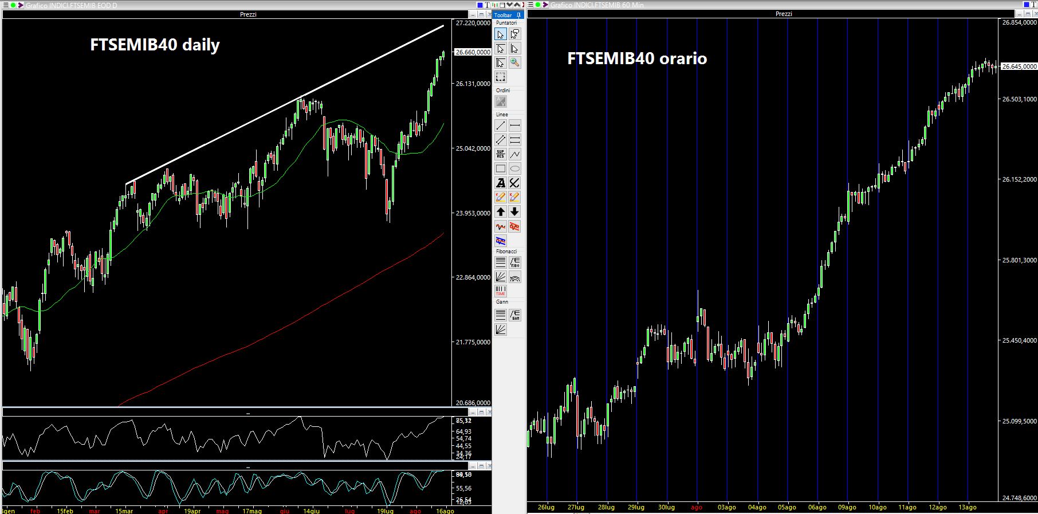1038x514 pixels.
Task: Minimize the upper oscillator pane
Action: (473, 412)
